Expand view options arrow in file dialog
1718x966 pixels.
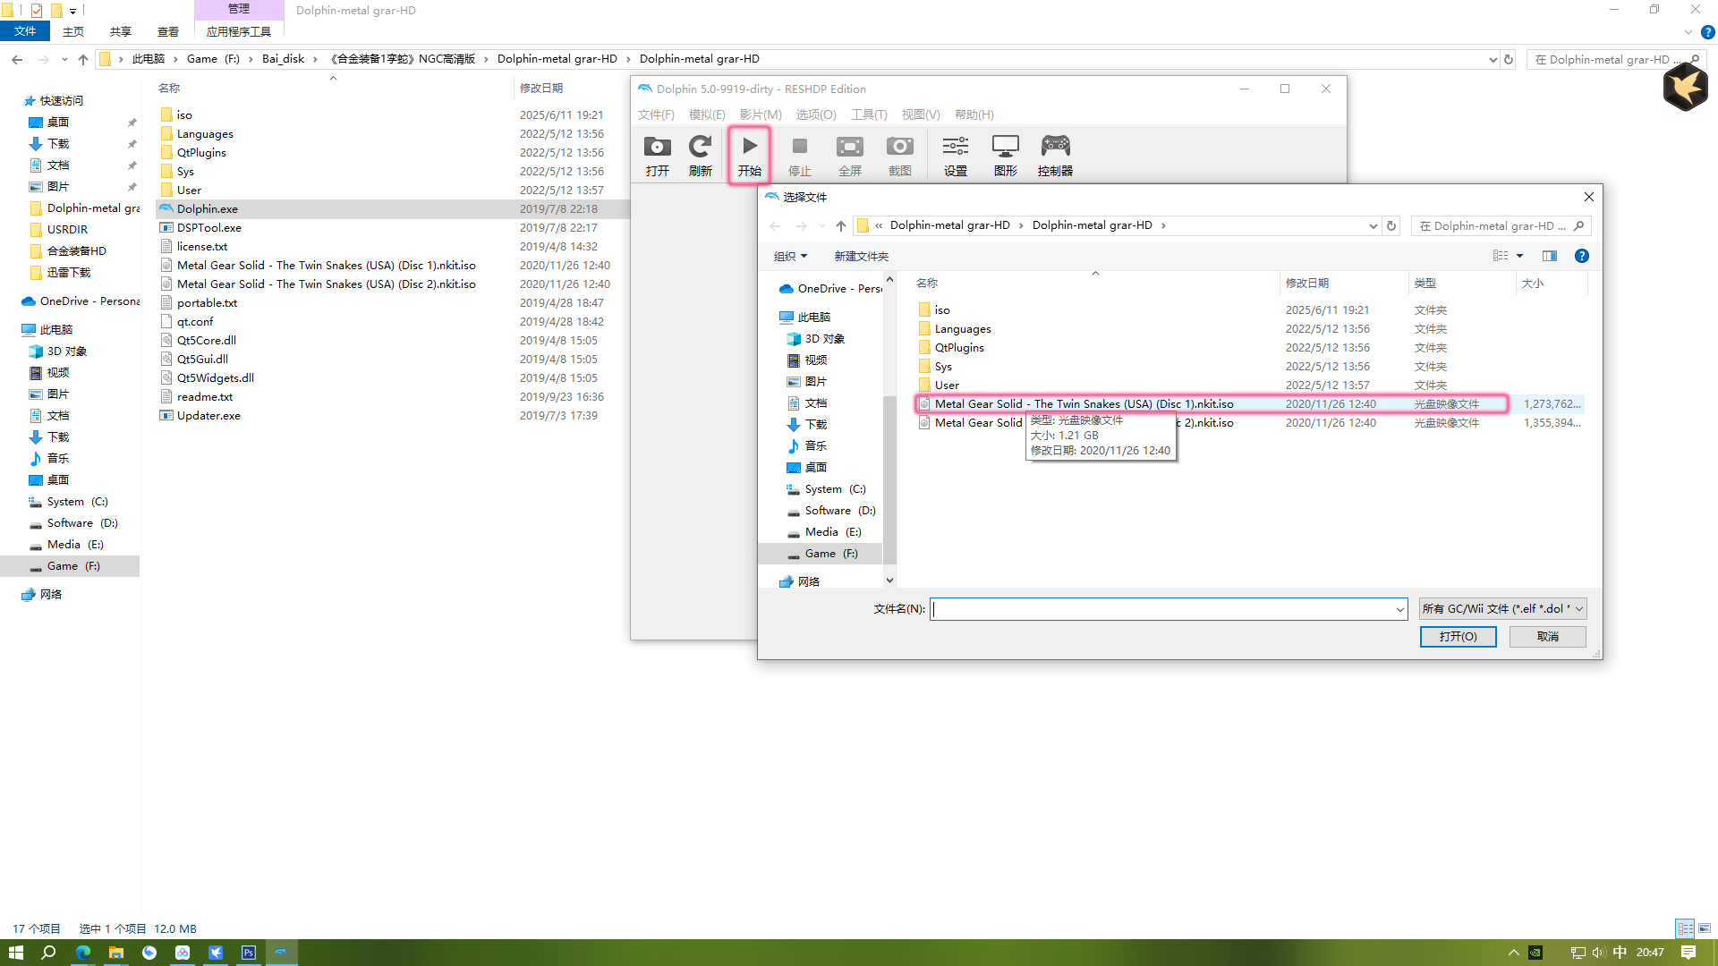(x=1519, y=256)
